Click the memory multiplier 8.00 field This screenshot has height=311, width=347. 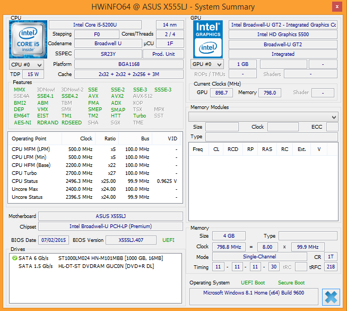pos(267,247)
